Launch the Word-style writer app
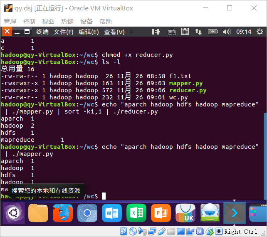This screenshot has width=267, height=237. (x=112, y=213)
